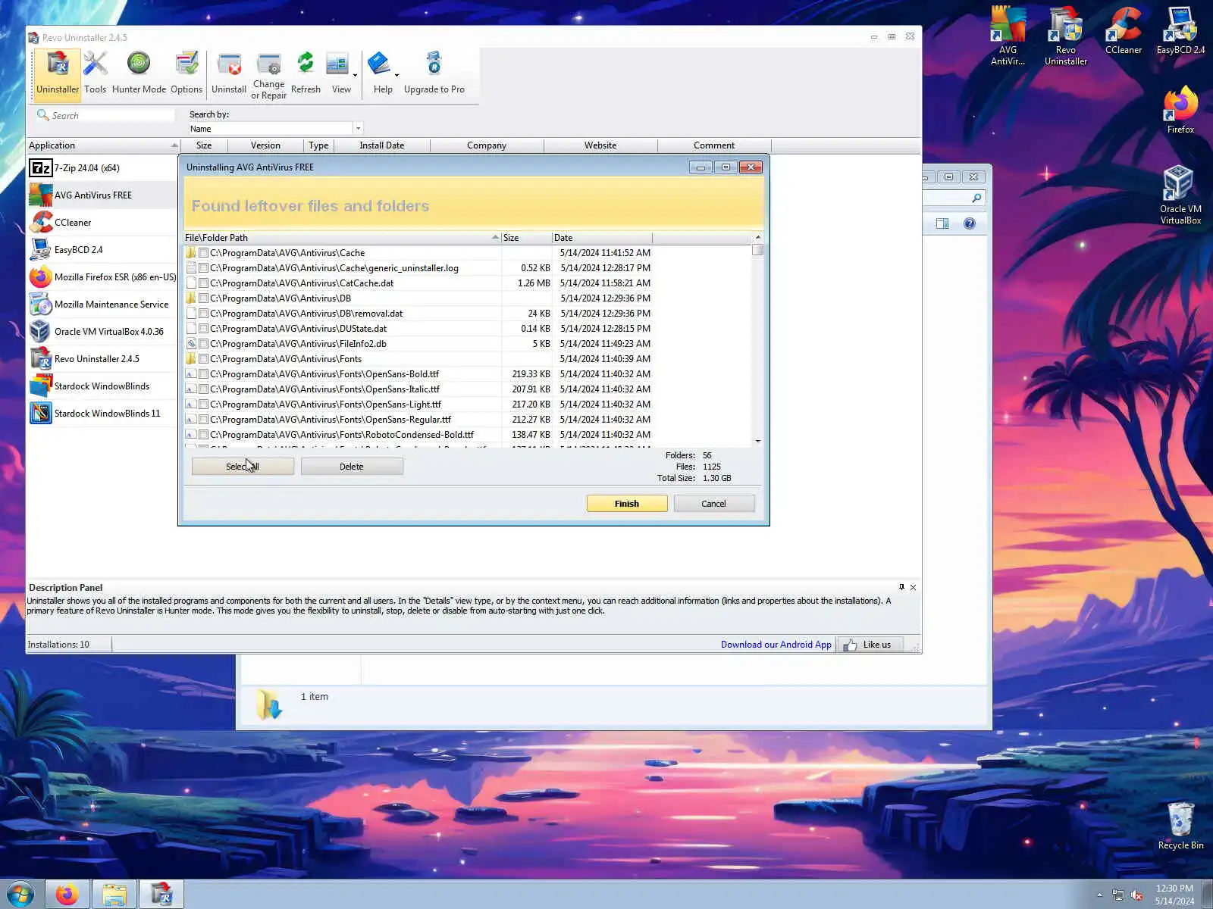Check the OpenSans-Bold.ttf checkbox
The width and height of the screenshot is (1213, 909).
click(203, 374)
